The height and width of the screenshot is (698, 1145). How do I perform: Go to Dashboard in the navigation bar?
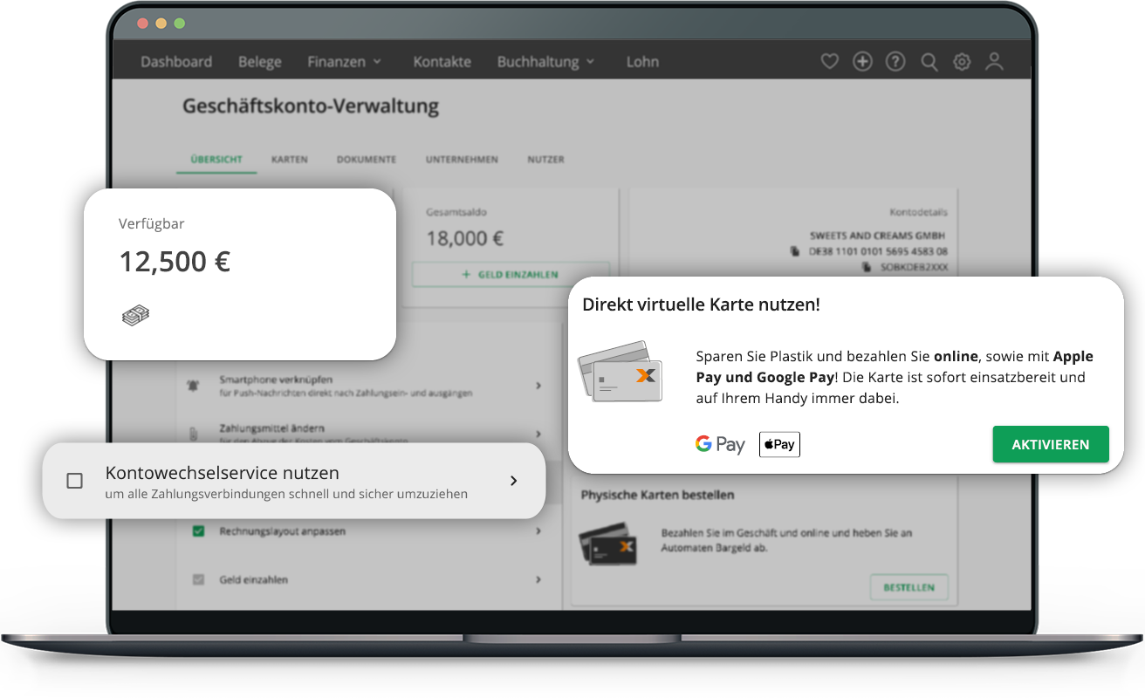point(176,62)
